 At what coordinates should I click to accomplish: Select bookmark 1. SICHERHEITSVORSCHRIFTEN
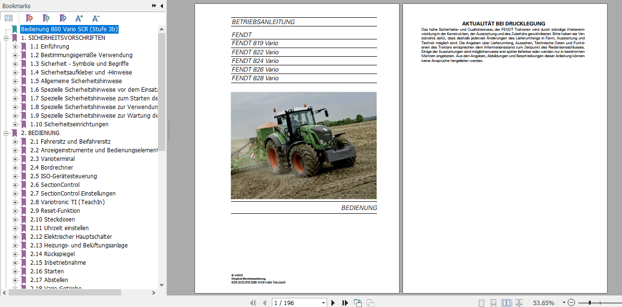point(63,38)
